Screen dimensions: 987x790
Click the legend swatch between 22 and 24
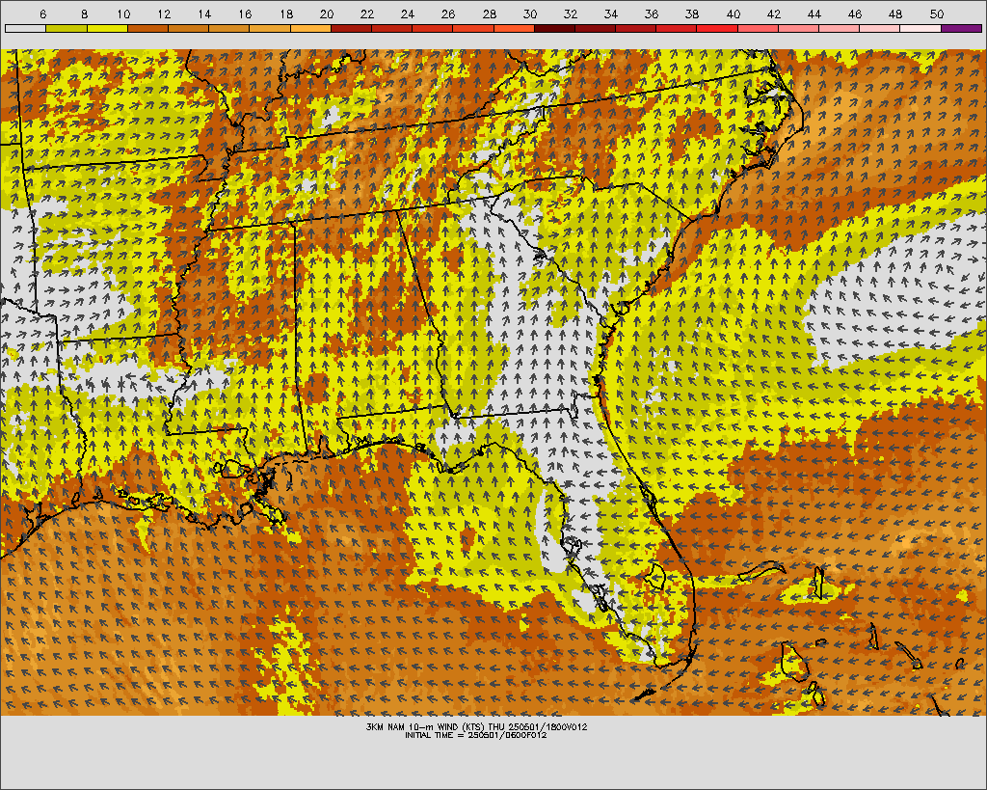391,28
